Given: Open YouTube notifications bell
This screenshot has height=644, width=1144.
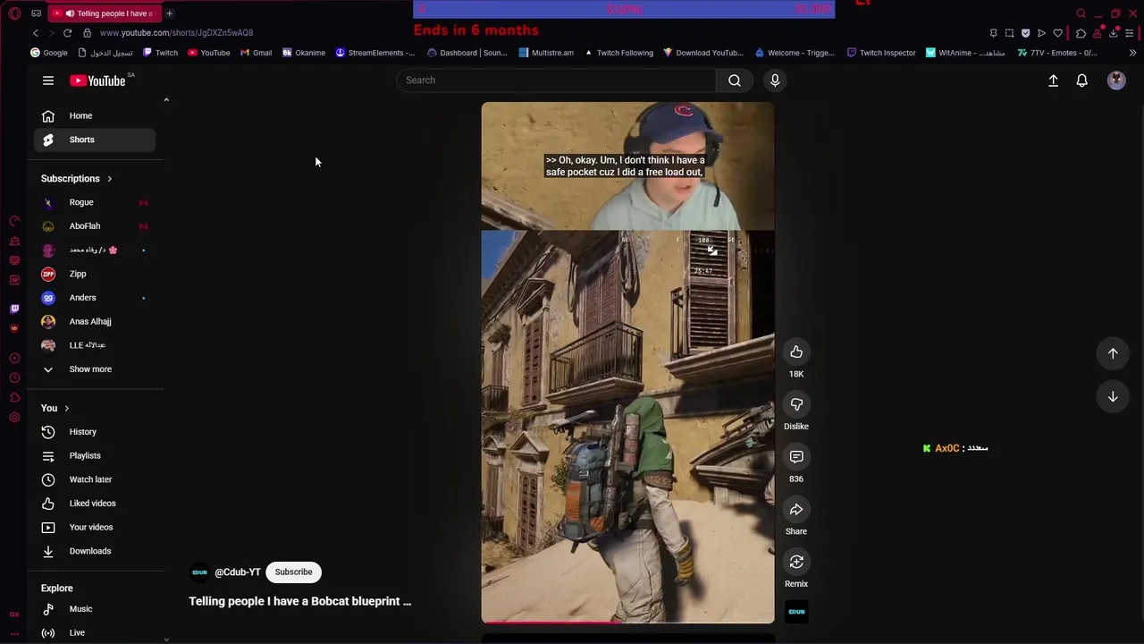Looking at the screenshot, I should 1081,80.
